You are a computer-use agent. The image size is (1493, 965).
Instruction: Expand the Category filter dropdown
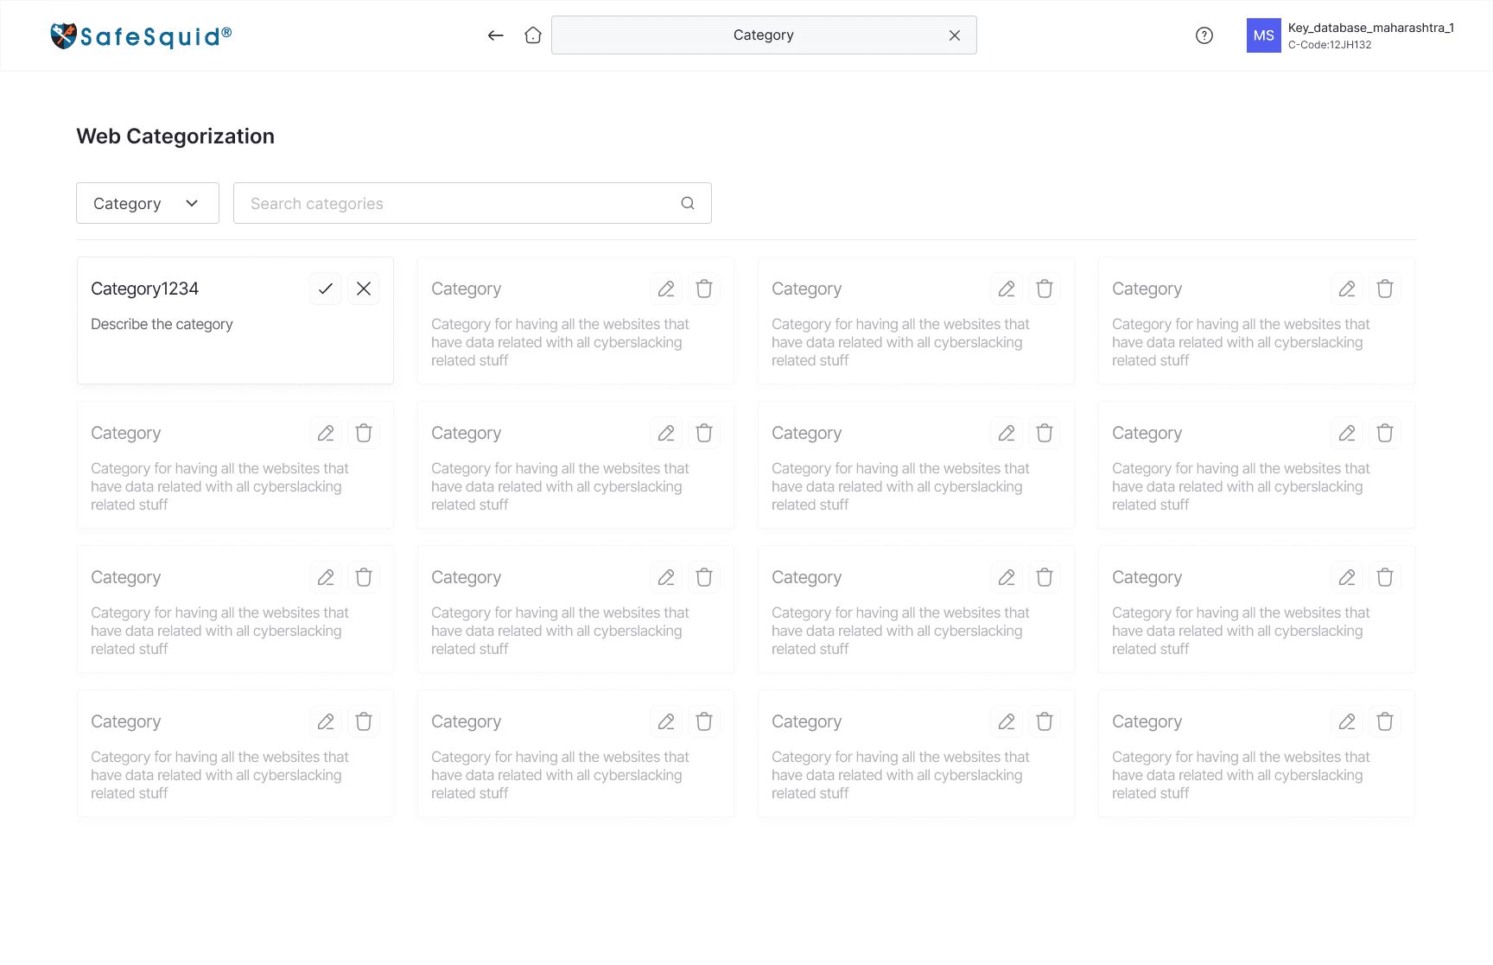click(x=148, y=203)
